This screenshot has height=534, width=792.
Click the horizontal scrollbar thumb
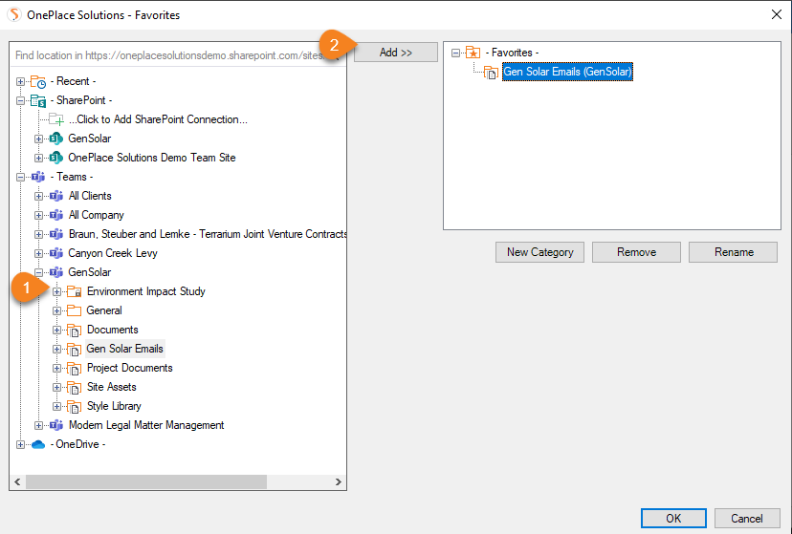click(x=146, y=482)
